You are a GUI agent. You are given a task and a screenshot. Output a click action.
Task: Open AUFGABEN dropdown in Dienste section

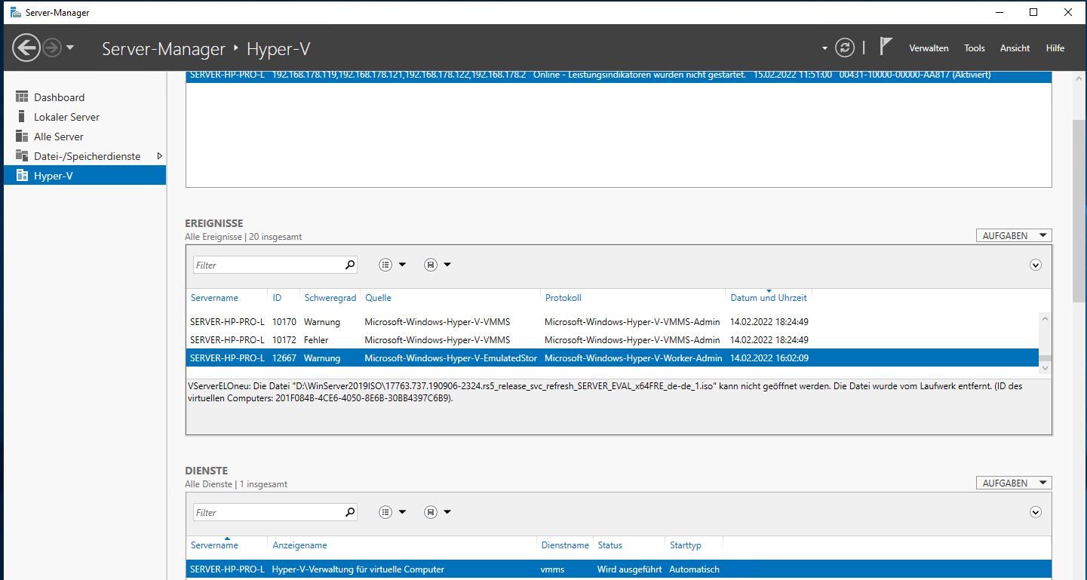1013,483
